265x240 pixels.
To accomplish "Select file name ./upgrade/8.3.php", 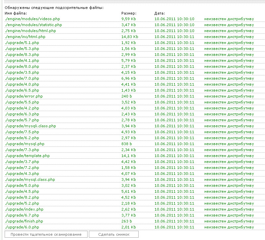I will [22, 55].
